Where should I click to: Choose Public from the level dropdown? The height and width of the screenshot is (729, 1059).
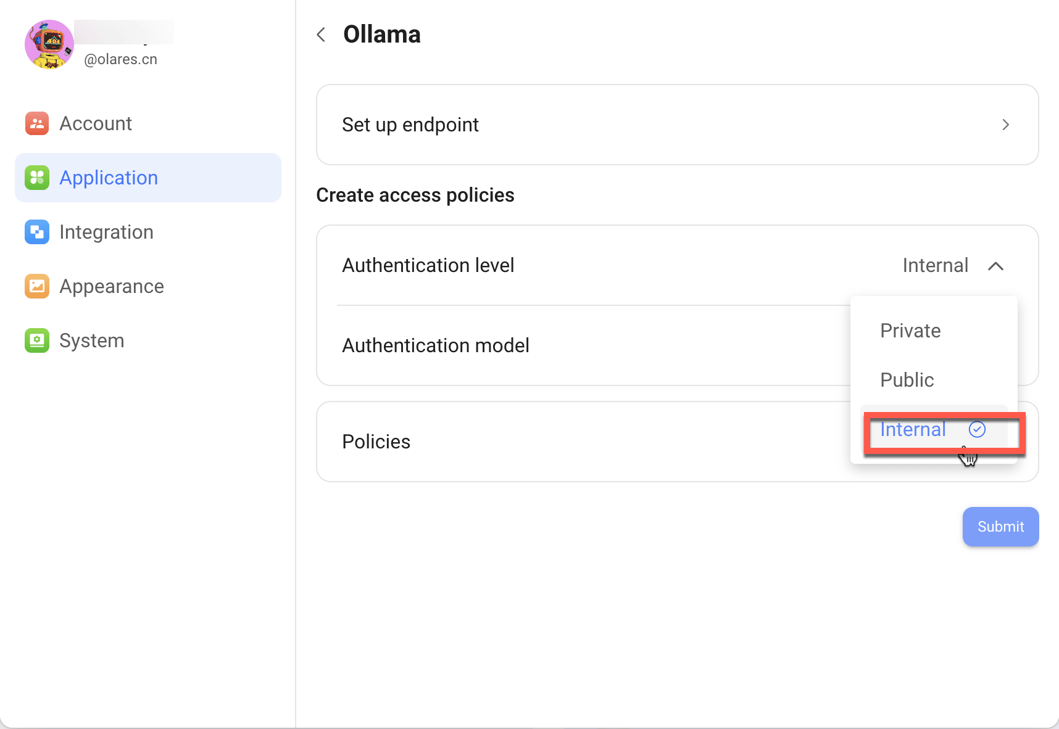(x=907, y=380)
